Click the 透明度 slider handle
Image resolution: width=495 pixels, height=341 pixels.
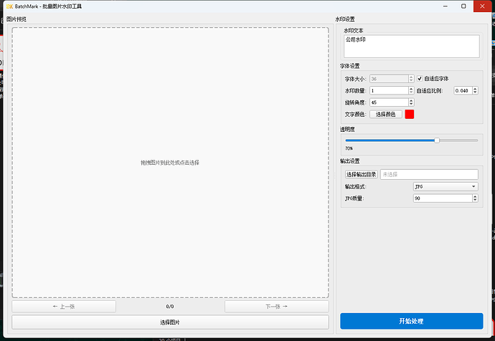point(437,140)
